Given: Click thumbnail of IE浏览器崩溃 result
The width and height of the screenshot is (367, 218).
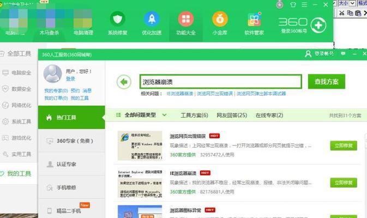Looking at the screenshot, I should tap(140, 183).
